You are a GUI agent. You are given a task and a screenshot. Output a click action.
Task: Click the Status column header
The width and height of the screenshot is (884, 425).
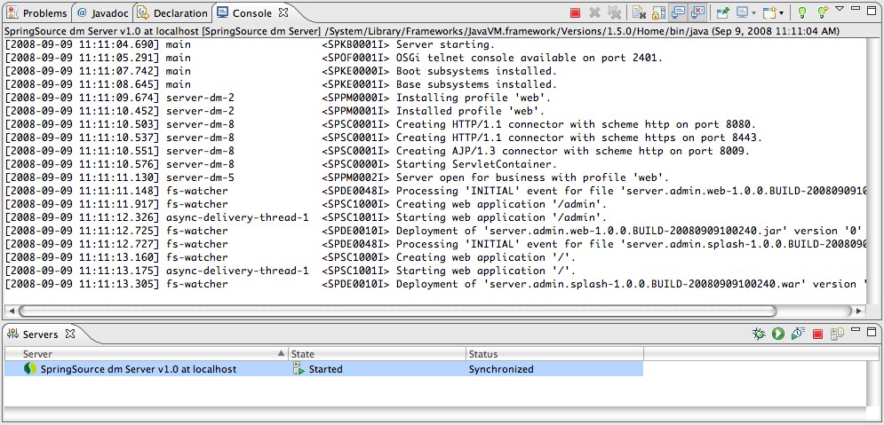[x=554, y=354]
